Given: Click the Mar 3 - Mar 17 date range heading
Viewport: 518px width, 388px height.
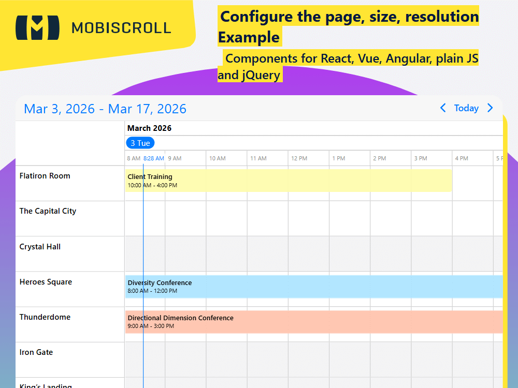Looking at the screenshot, I should 105,109.
